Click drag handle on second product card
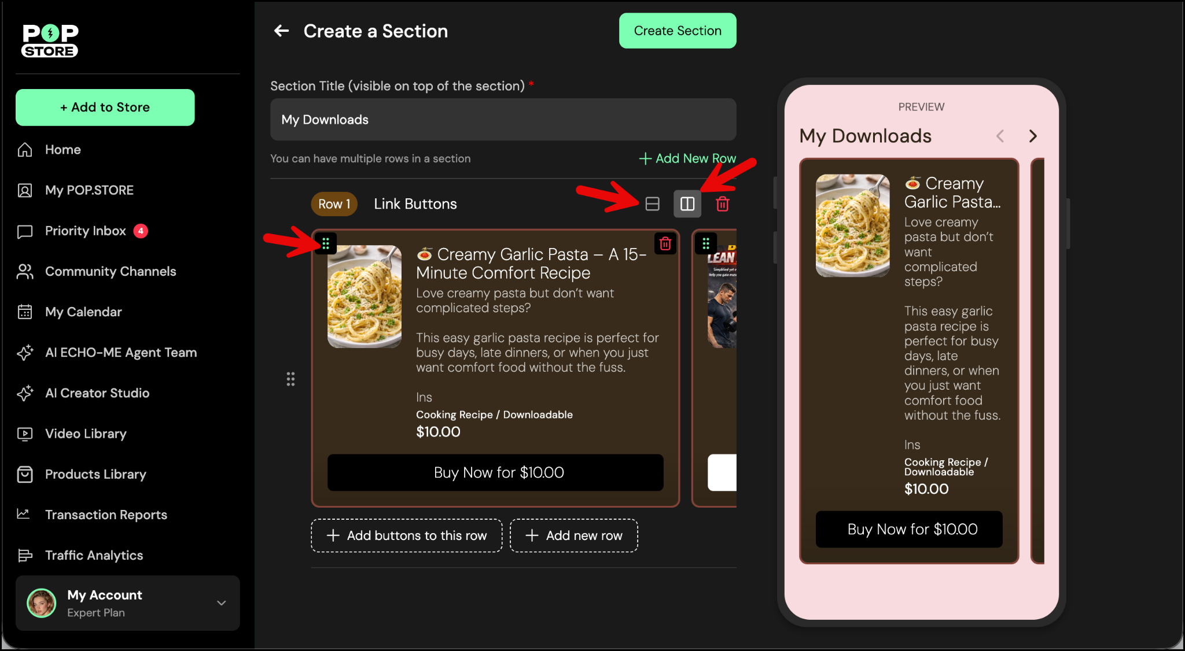 [706, 243]
